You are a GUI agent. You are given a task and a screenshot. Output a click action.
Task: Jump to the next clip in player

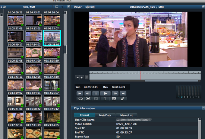[x=123, y=94]
